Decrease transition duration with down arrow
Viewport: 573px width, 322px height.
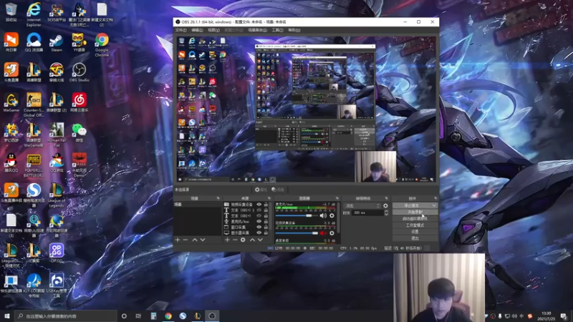386,214
